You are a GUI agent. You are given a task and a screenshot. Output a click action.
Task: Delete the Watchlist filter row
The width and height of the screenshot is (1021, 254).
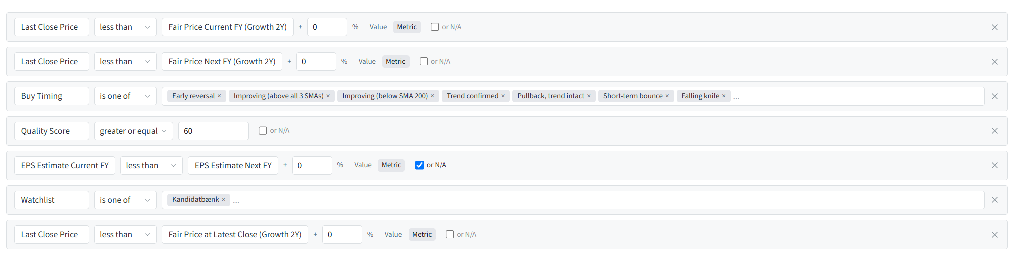(994, 200)
